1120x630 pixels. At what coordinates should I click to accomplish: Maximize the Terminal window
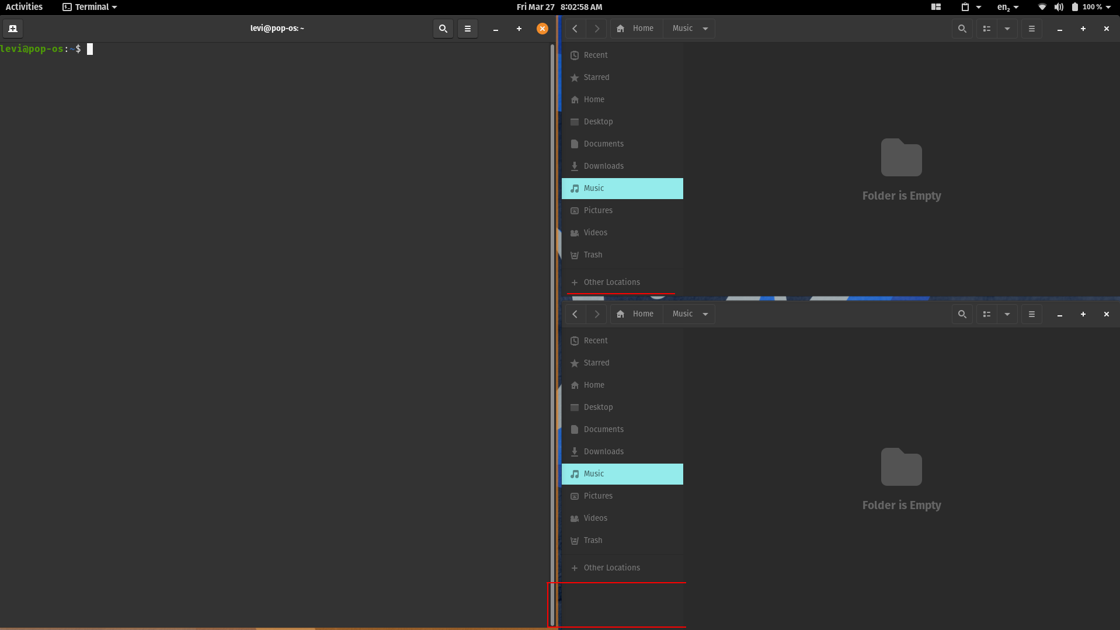[519, 29]
